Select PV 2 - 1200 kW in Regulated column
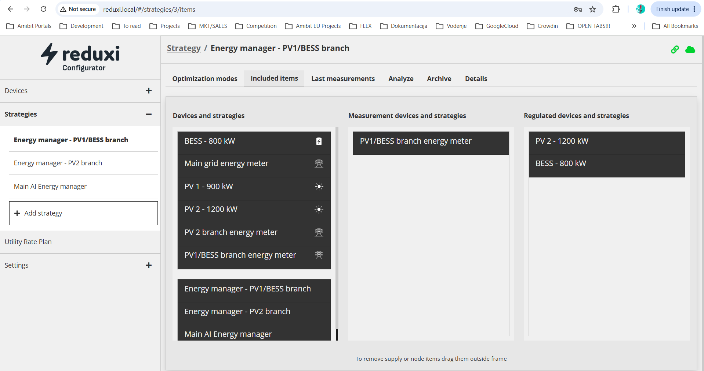Screen dimensions: 704x371 (607, 143)
